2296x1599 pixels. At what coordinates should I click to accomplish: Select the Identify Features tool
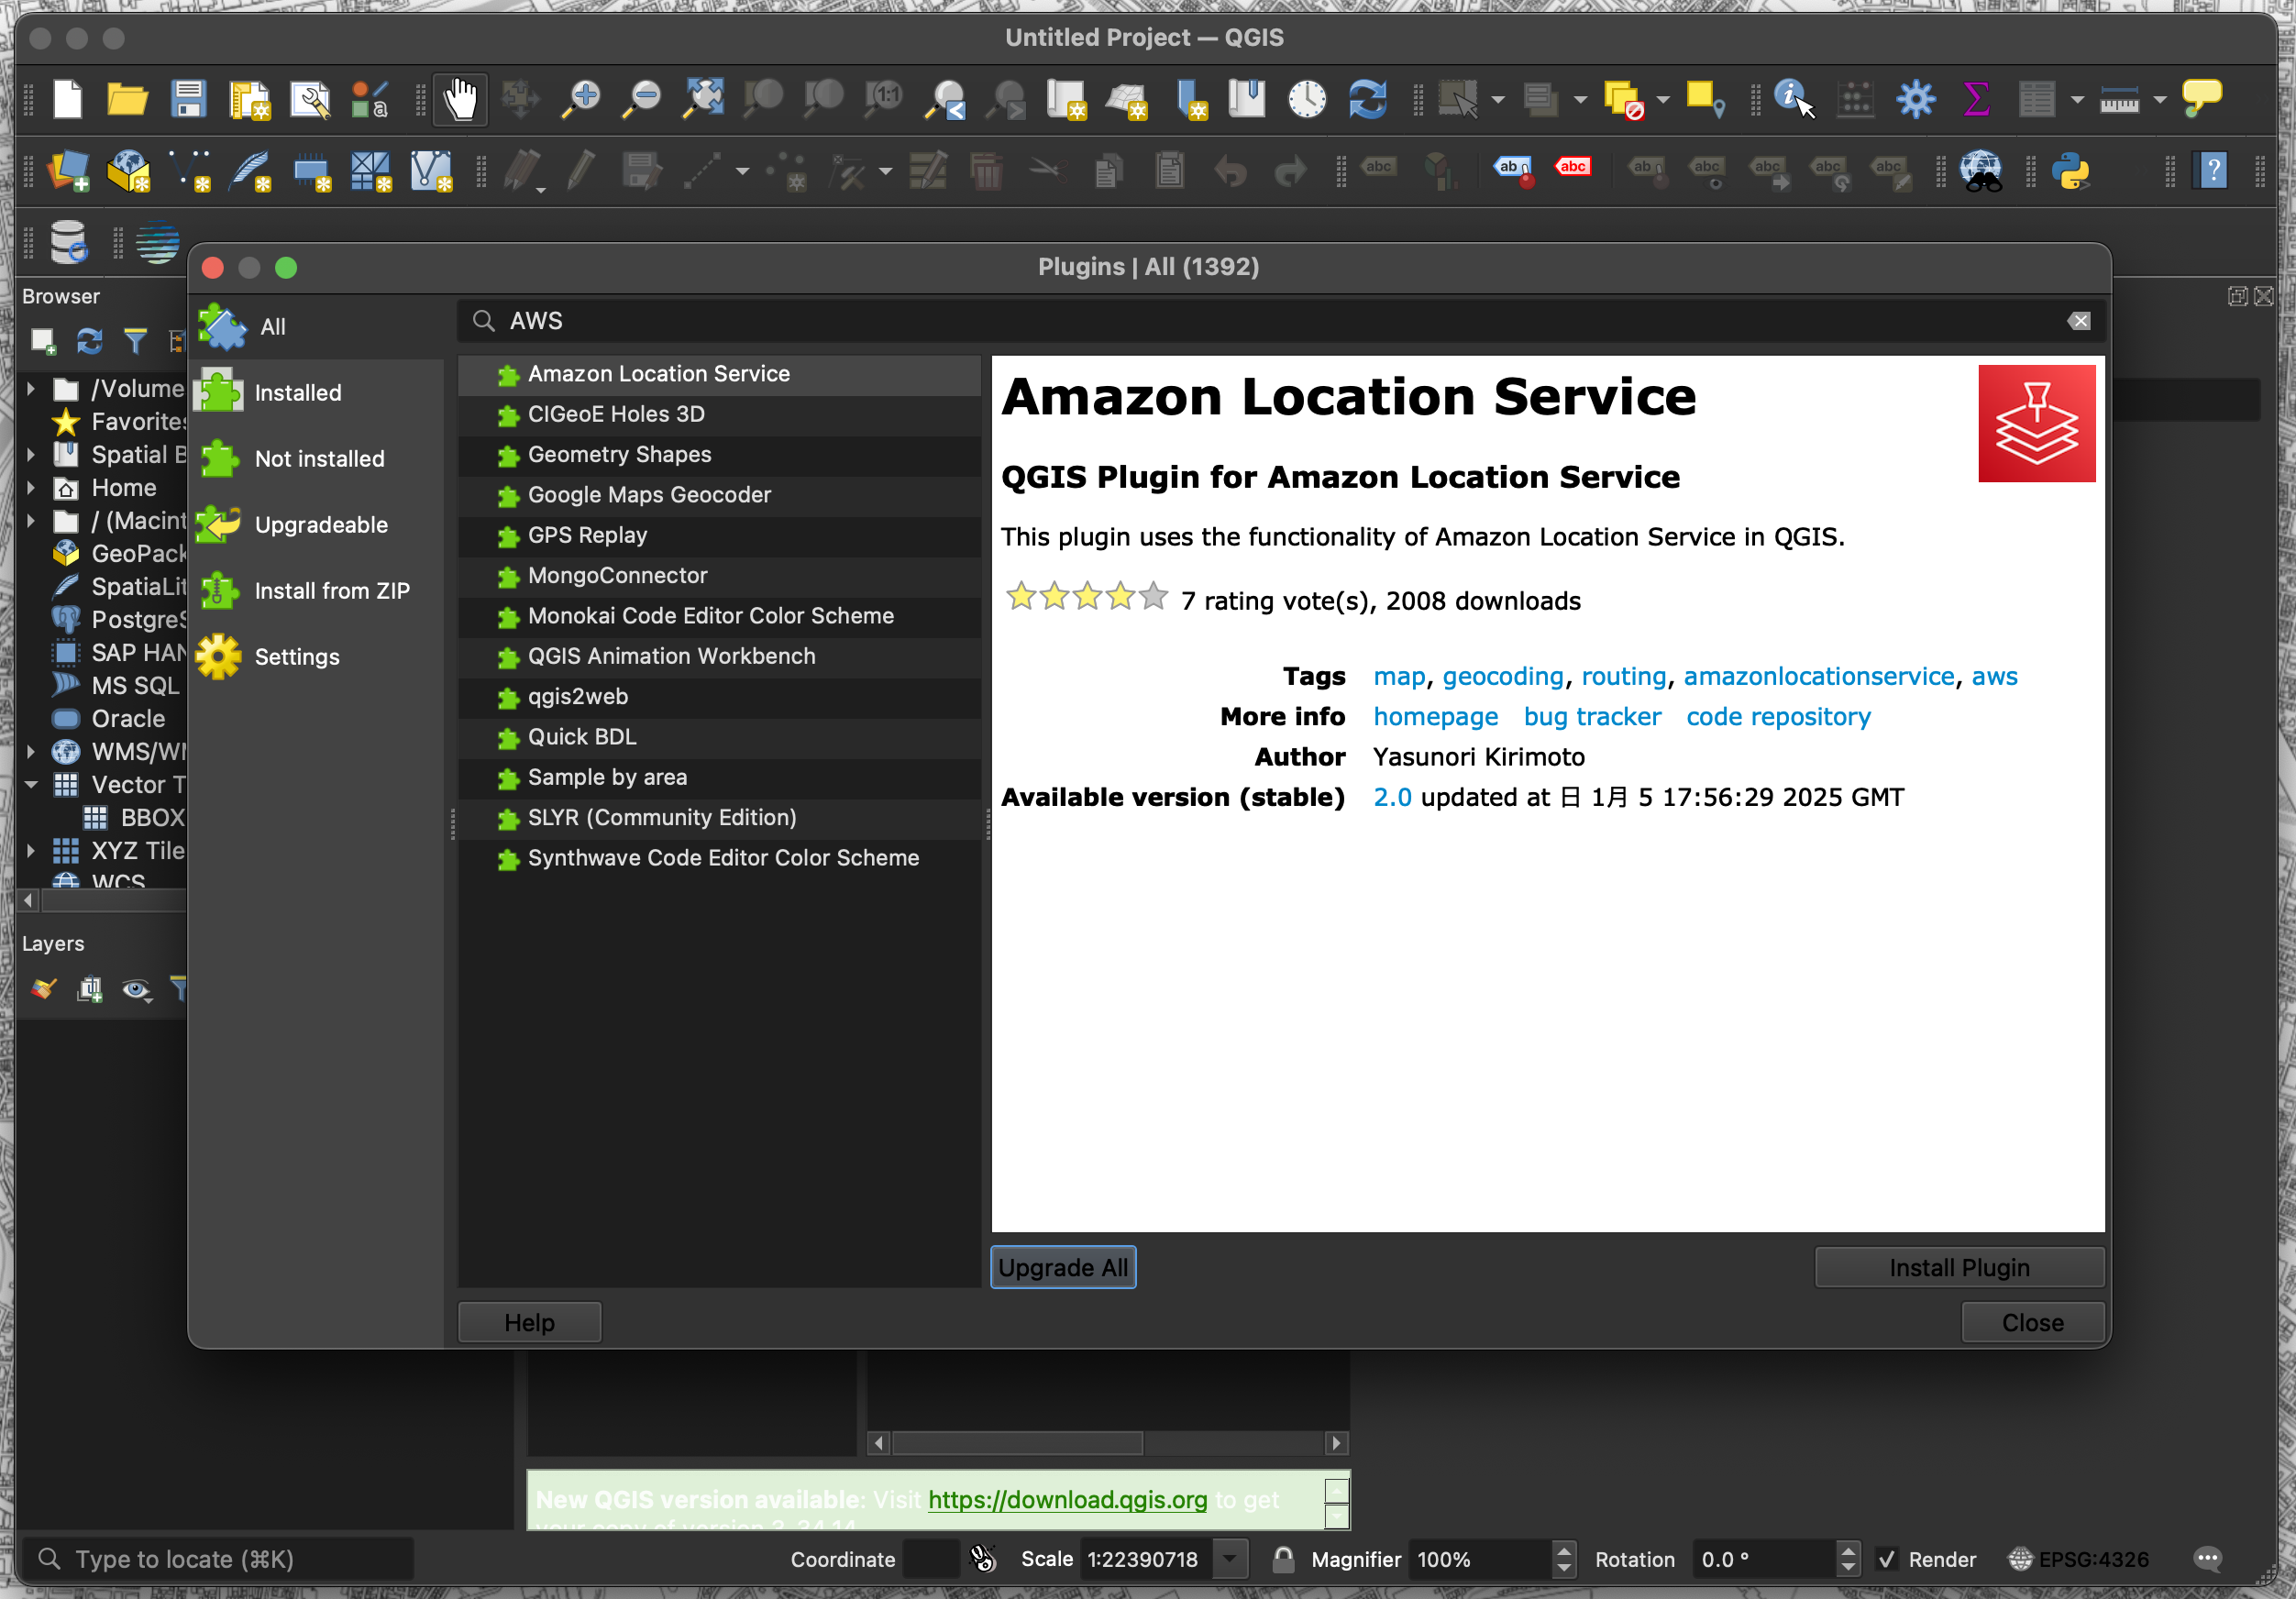pos(1794,99)
